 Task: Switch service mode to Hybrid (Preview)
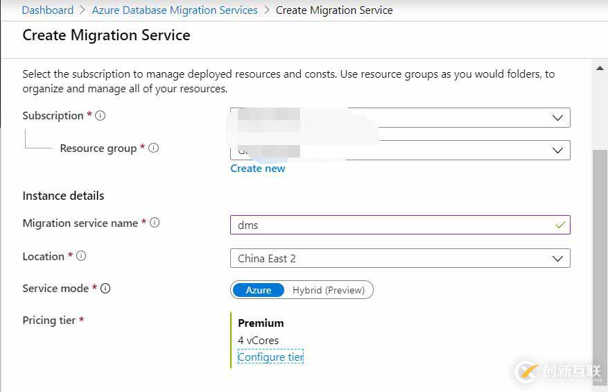tap(328, 290)
